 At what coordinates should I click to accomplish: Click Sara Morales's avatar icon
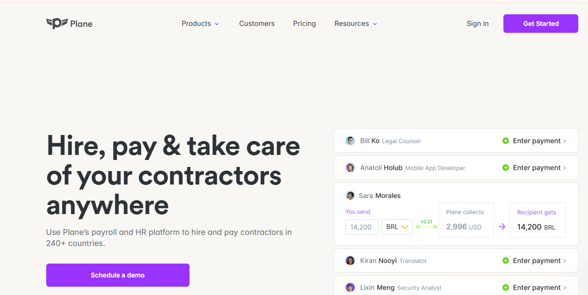[x=350, y=196]
